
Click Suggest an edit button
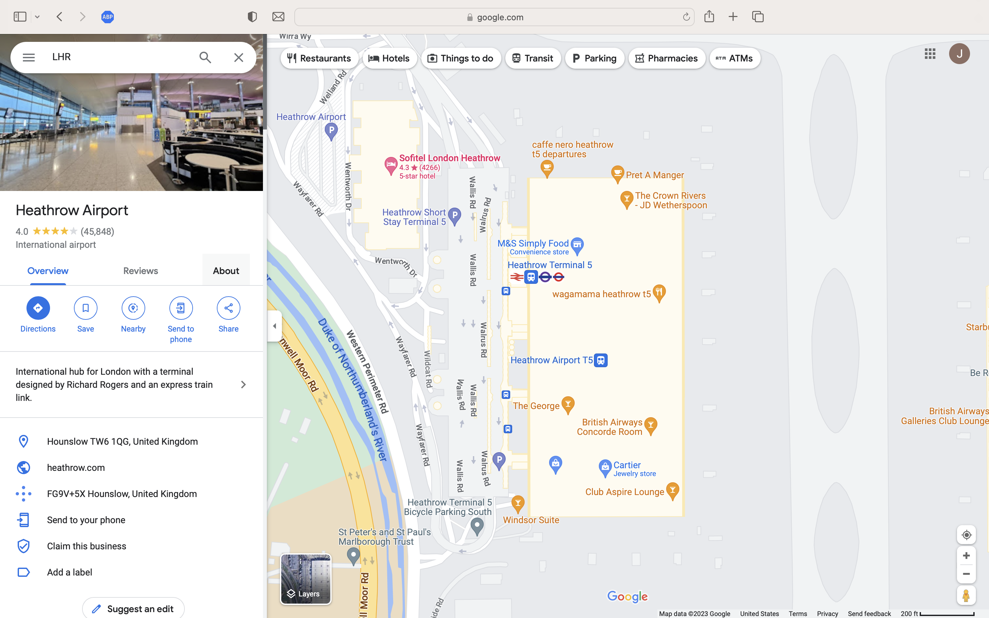[x=133, y=609]
